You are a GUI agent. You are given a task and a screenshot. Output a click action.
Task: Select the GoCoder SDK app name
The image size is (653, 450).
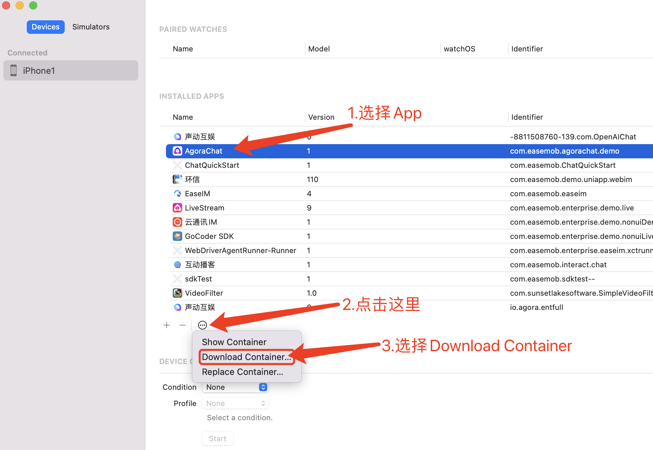209,236
